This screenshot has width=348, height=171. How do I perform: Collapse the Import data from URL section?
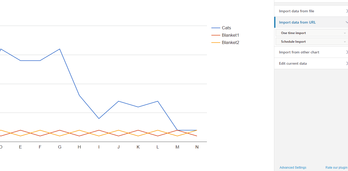point(297,22)
